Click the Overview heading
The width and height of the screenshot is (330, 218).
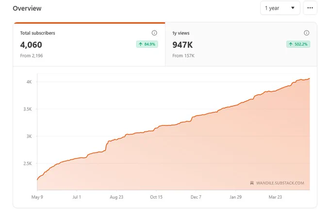point(27,8)
